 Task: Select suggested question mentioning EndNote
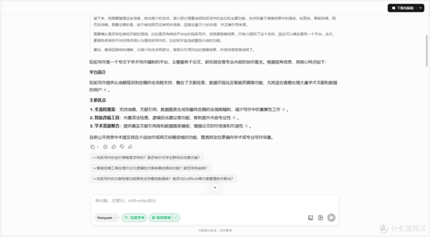click(x=163, y=179)
